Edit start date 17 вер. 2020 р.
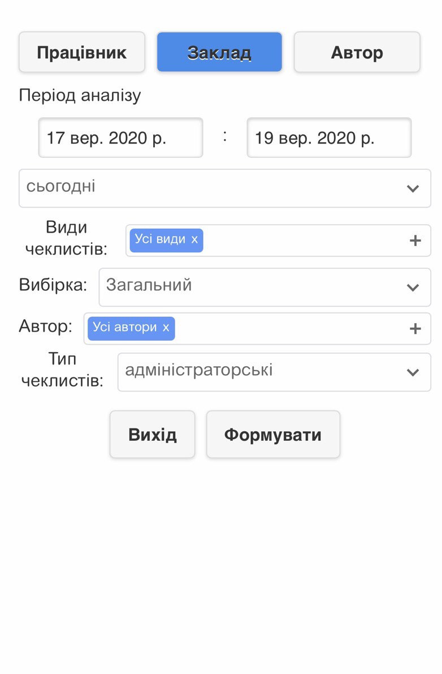The image size is (442, 674). (120, 138)
